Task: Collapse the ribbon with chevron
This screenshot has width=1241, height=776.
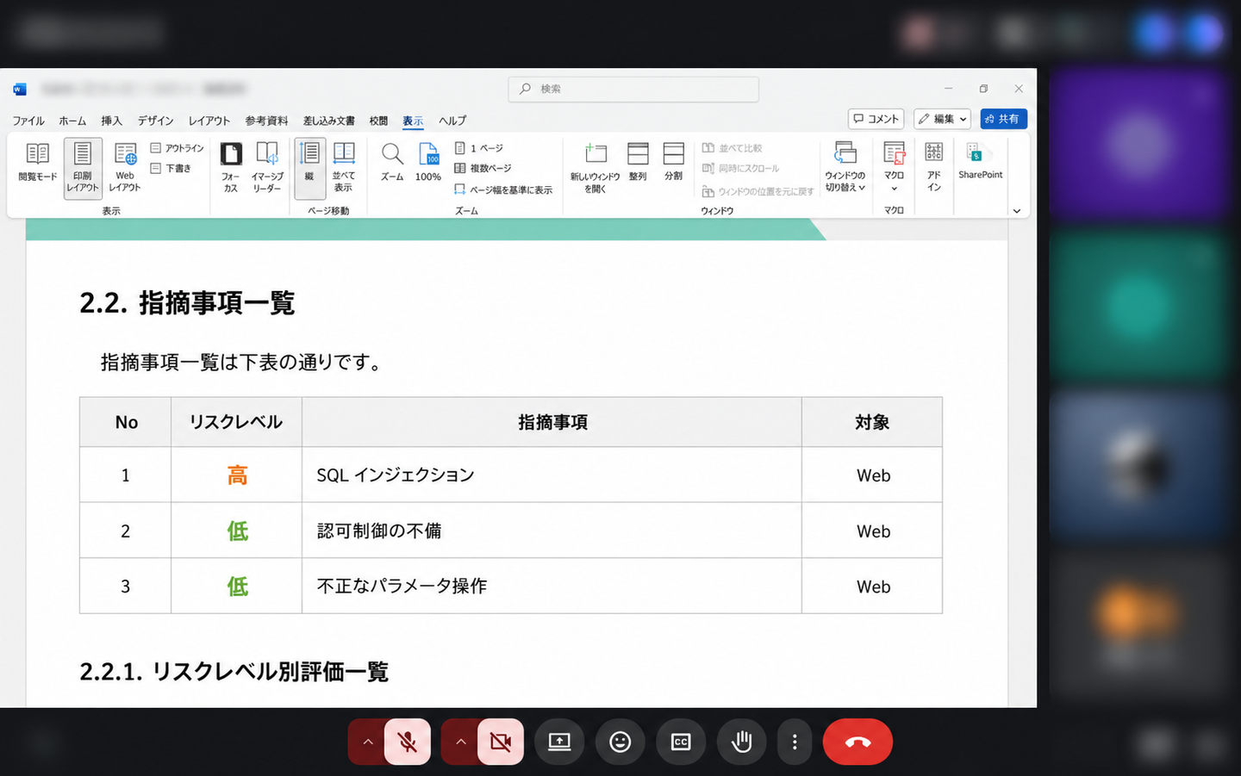Action: [1017, 211]
